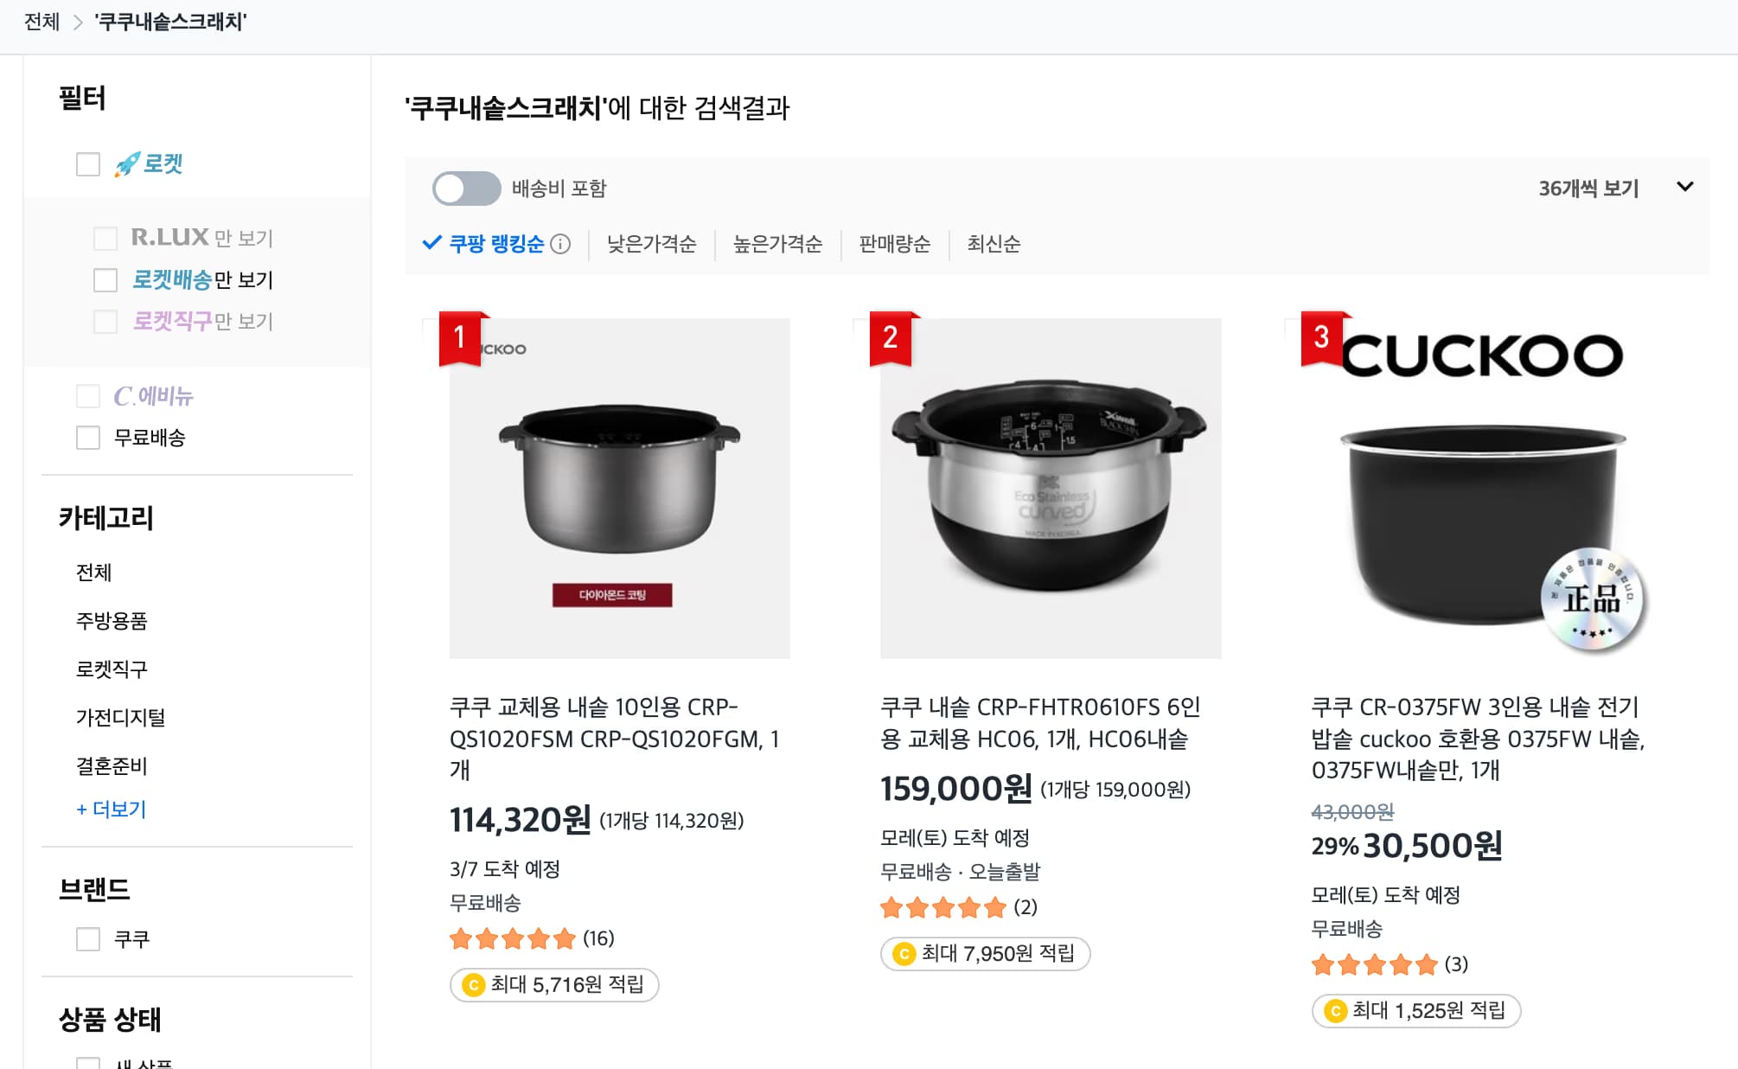Click the rocket icon beside 로켓 filter

tap(126, 163)
